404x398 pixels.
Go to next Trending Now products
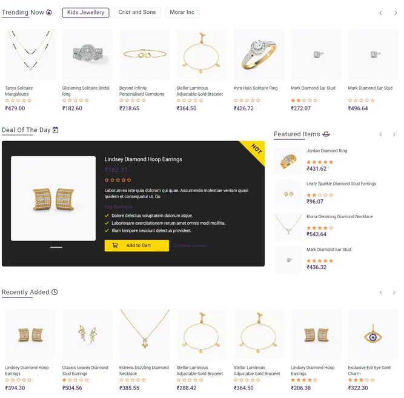tap(396, 13)
